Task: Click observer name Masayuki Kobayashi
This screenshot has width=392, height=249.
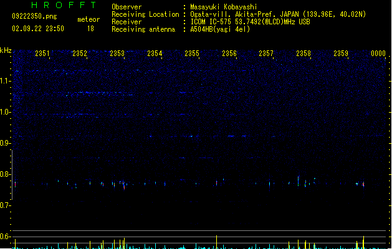Action: 224,7
